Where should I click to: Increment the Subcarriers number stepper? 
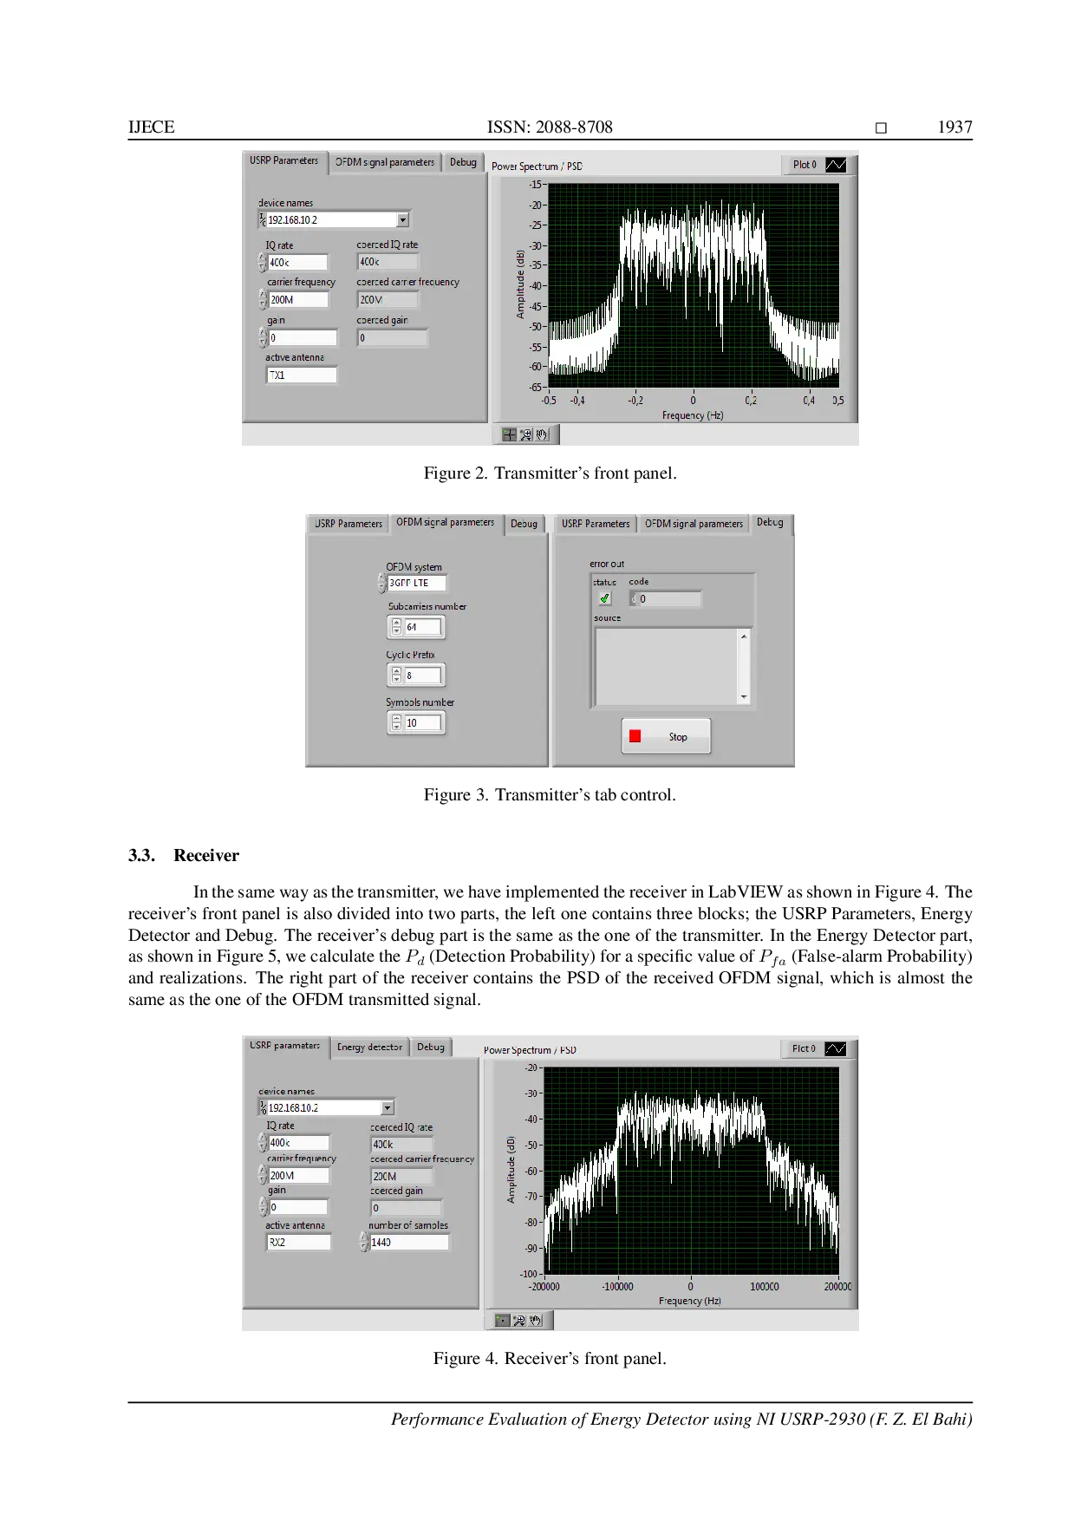coord(396,623)
